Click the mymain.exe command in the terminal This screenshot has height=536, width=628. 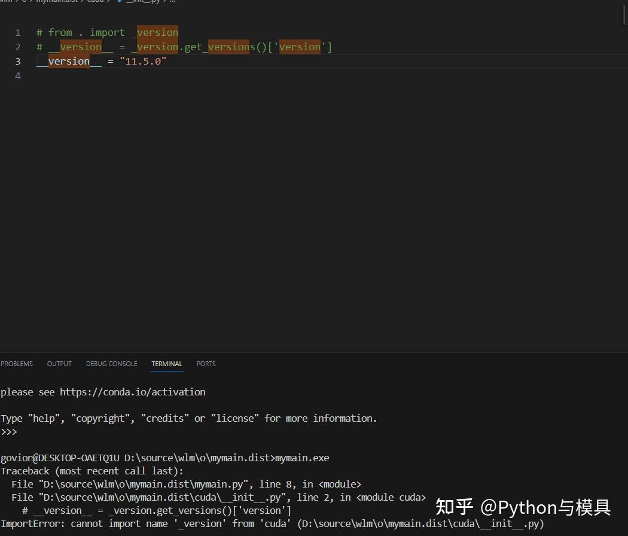point(302,458)
